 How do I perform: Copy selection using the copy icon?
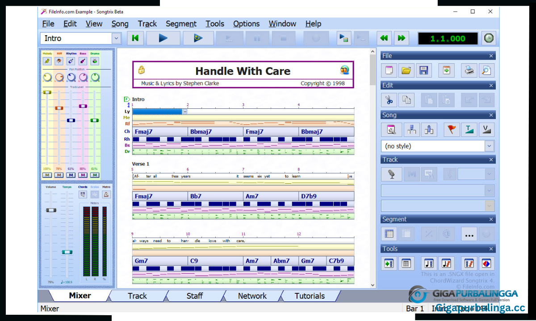tap(406, 100)
